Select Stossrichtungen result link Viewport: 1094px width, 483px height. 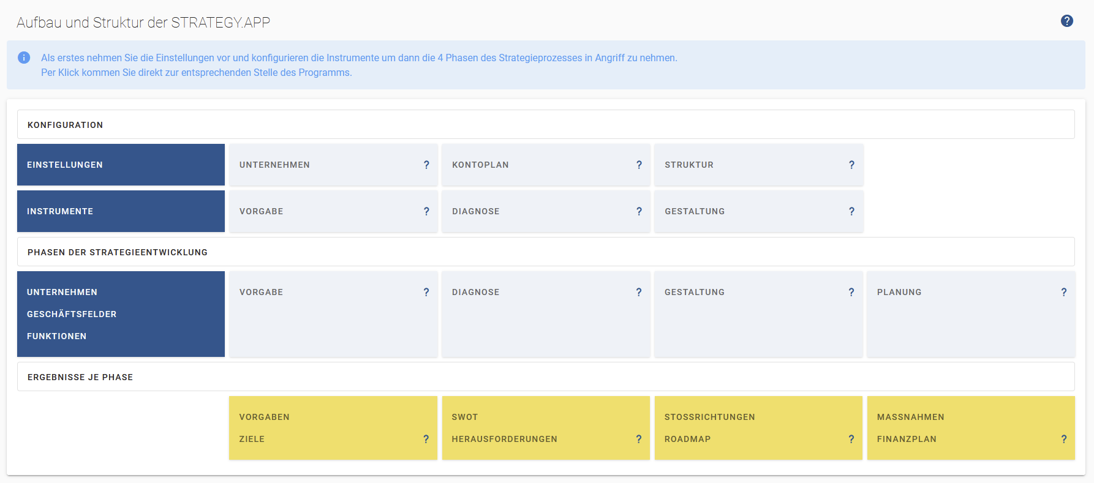pos(709,417)
